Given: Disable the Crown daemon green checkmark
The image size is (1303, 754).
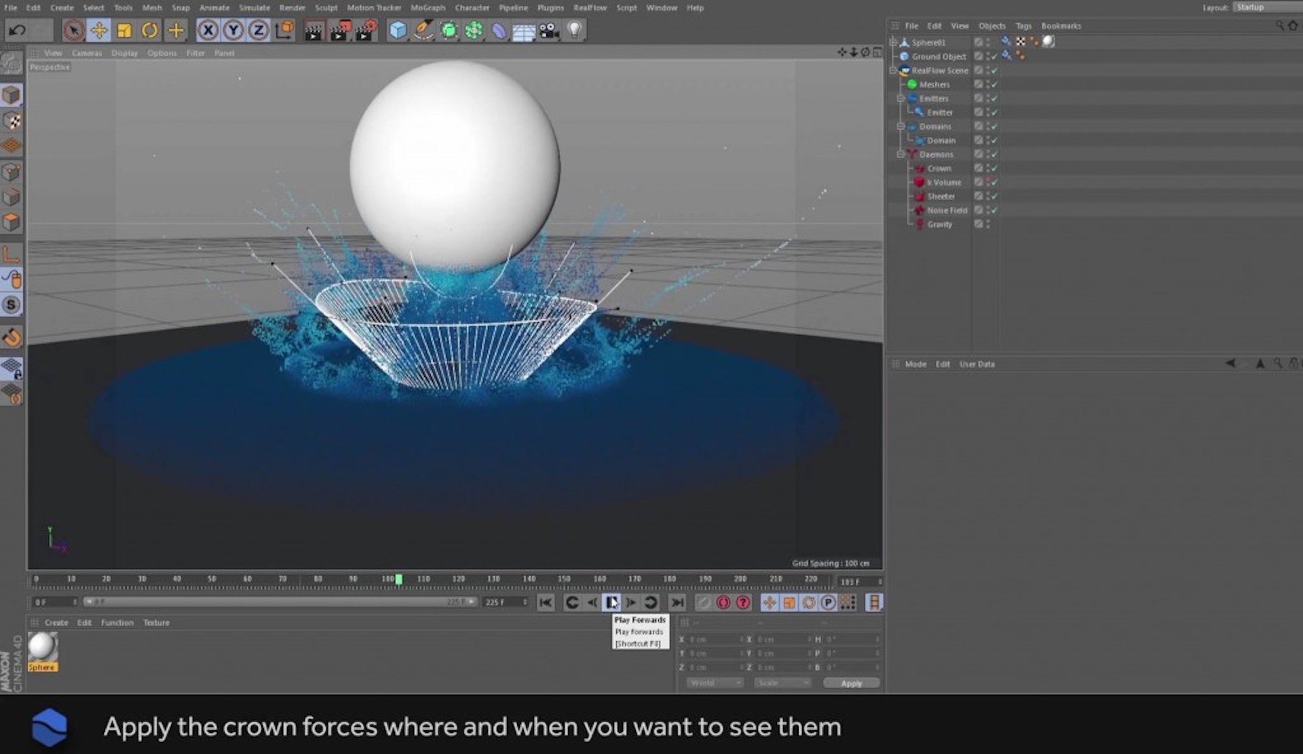Looking at the screenshot, I should tap(994, 168).
